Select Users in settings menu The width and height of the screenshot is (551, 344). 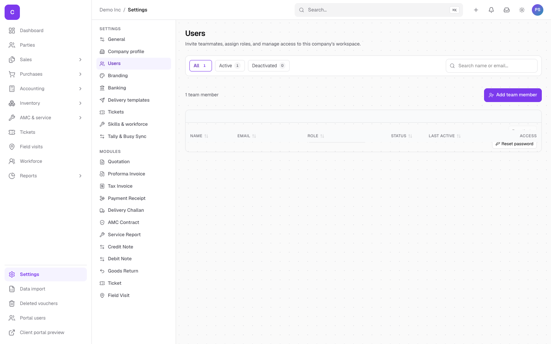(134, 63)
